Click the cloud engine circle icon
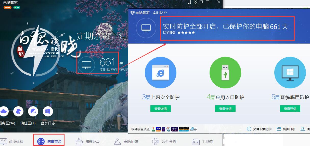Viewport: 310px width, 146px height. tap(4, 111)
